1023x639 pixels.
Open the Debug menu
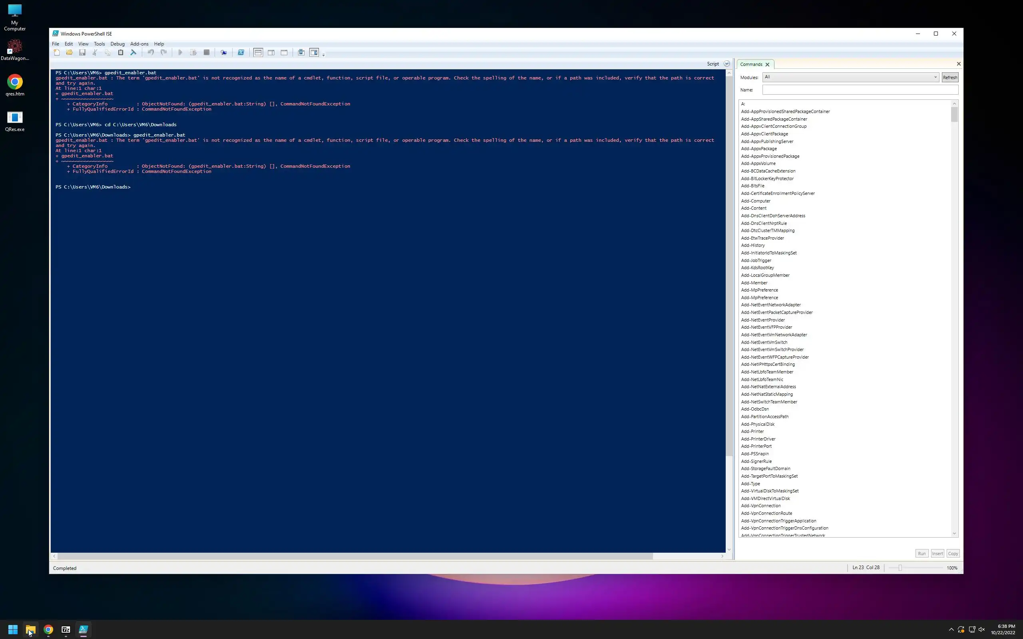pyautogui.click(x=117, y=44)
